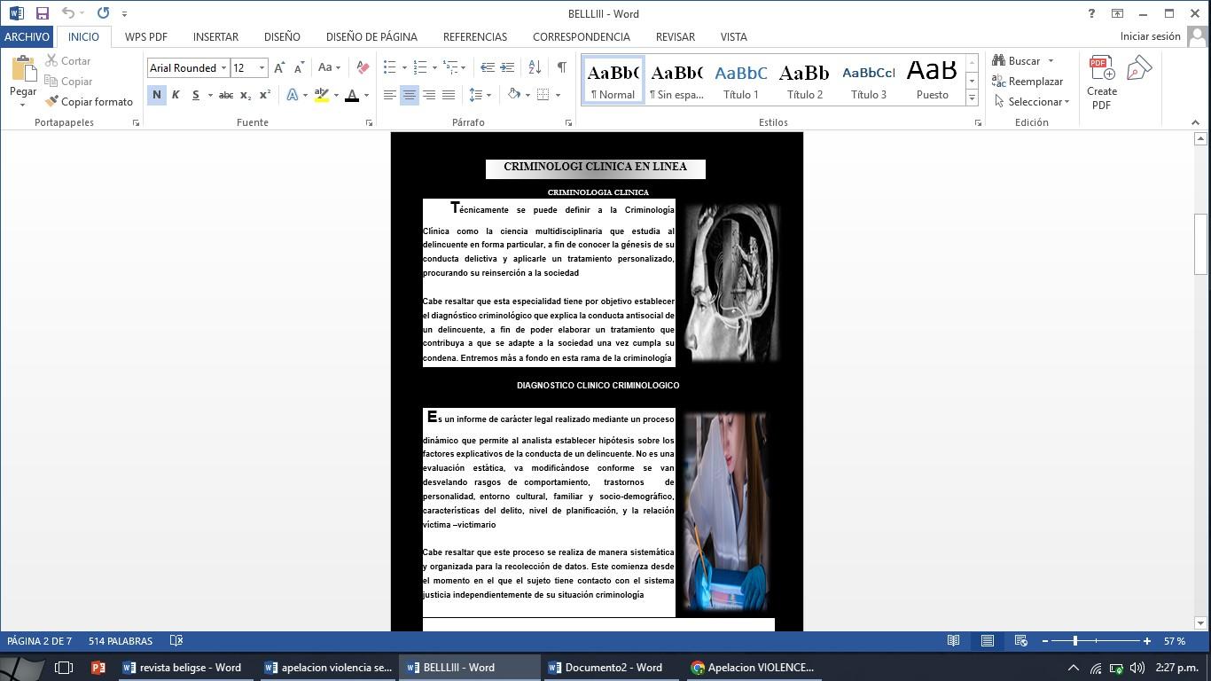Expand the Styles gallery More arrow
1211x681 pixels.
click(972, 98)
